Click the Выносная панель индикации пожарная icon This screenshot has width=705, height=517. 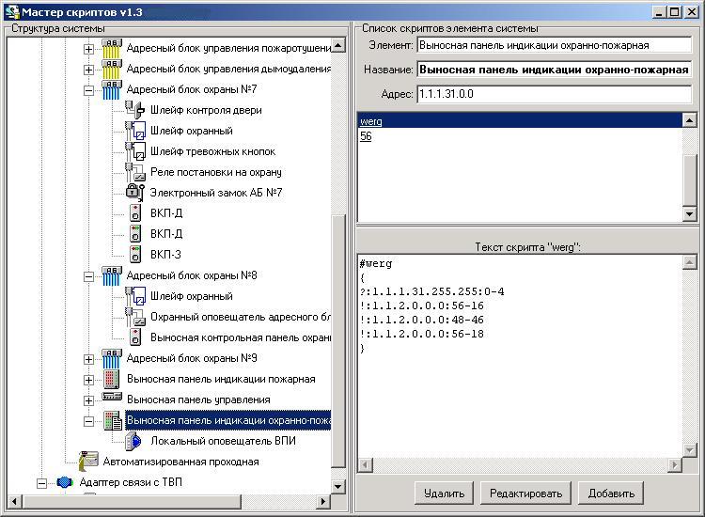click(111, 379)
